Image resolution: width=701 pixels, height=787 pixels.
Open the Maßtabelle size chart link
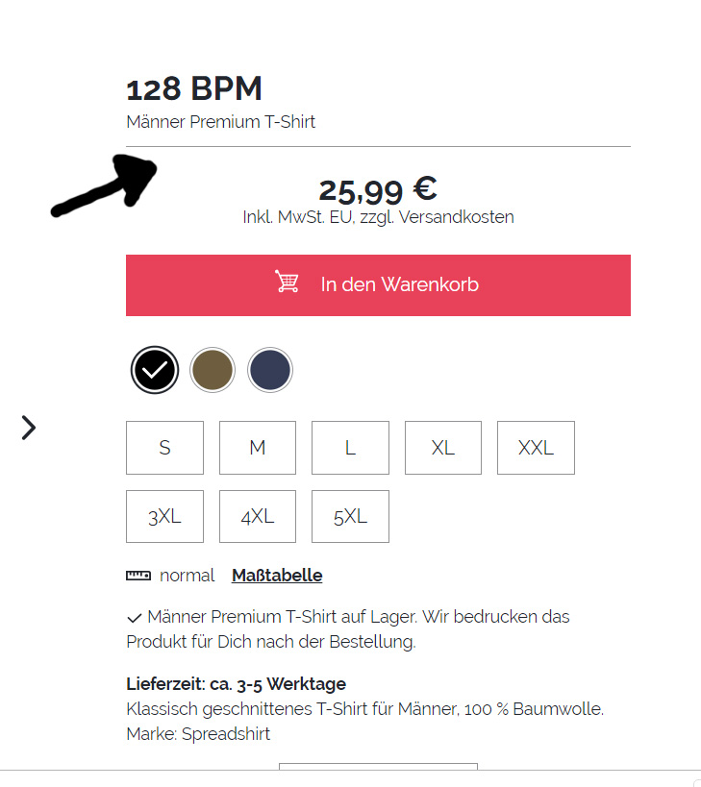click(x=277, y=576)
